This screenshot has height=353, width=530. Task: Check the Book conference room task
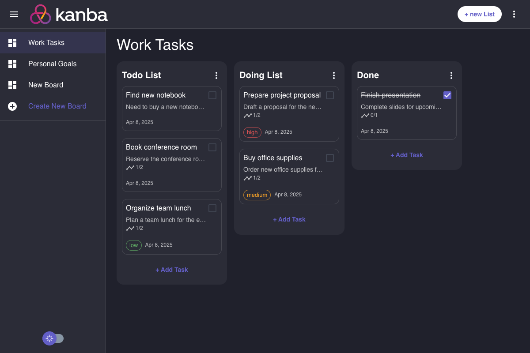(x=212, y=147)
